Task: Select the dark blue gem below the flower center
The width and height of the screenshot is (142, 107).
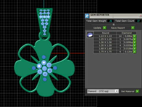Action: click(45, 79)
